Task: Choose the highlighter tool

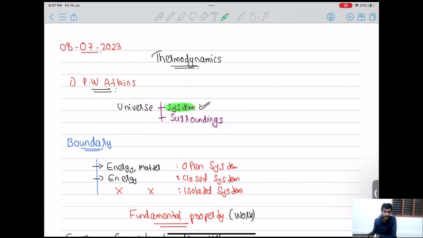Action: click(181, 17)
